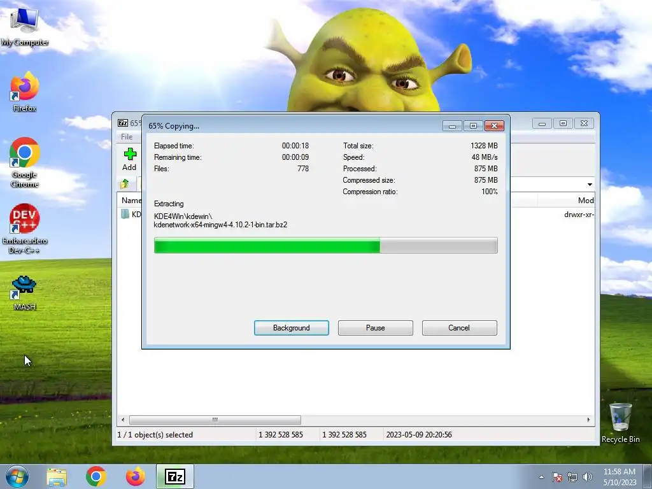652x489 pixels.
Task: Click the Compression ratio value 100%
Action: click(x=490, y=192)
